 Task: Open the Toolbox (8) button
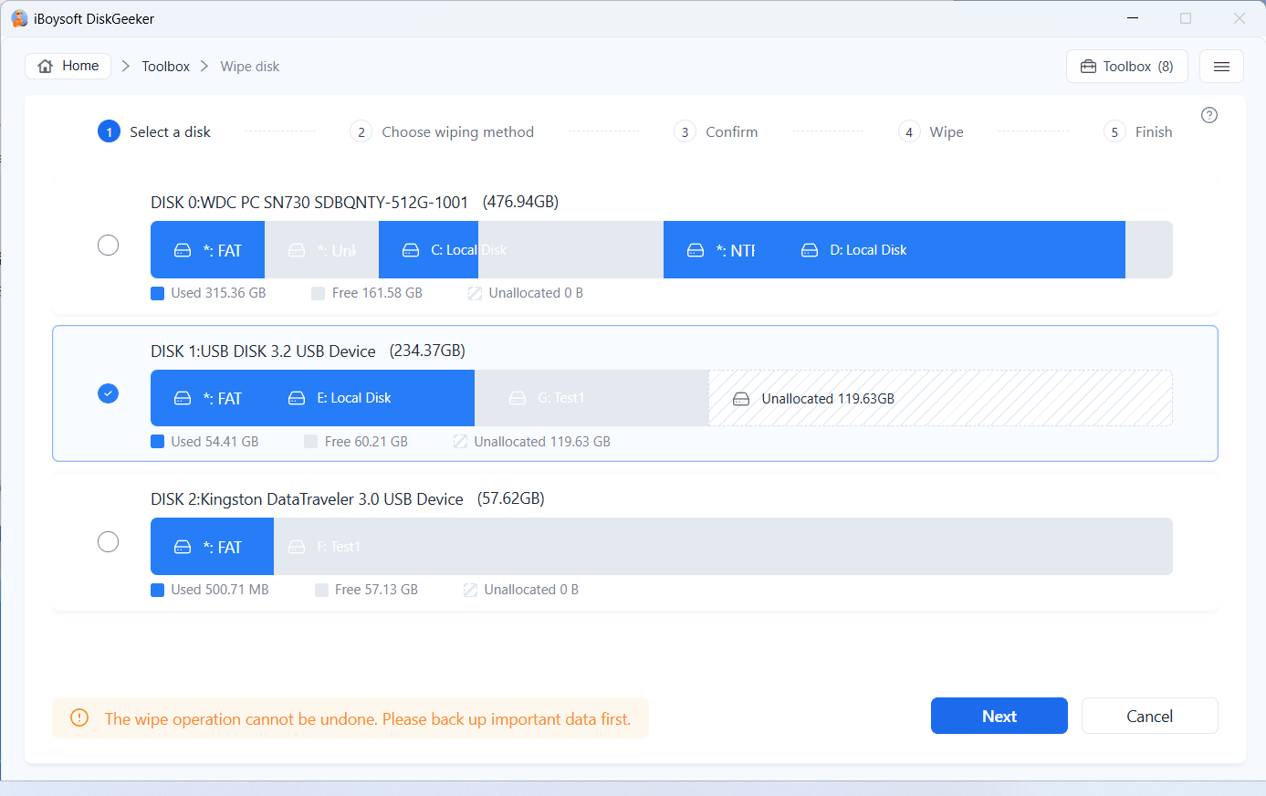coord(1127,67)
